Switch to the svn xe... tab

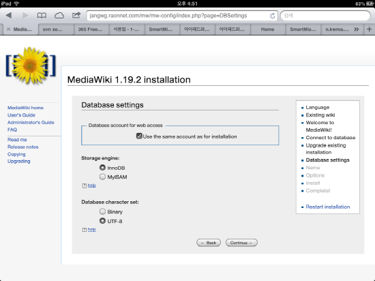pos(56,29)
